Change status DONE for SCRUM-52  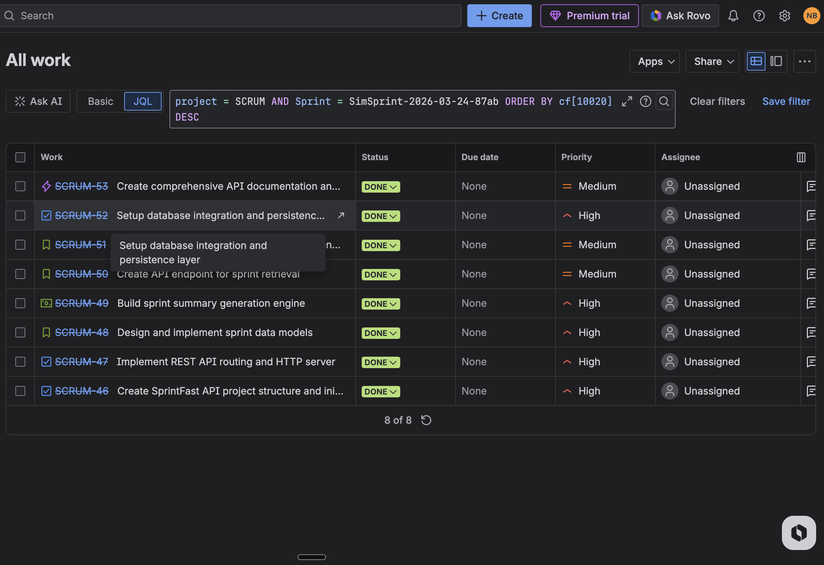381,216
